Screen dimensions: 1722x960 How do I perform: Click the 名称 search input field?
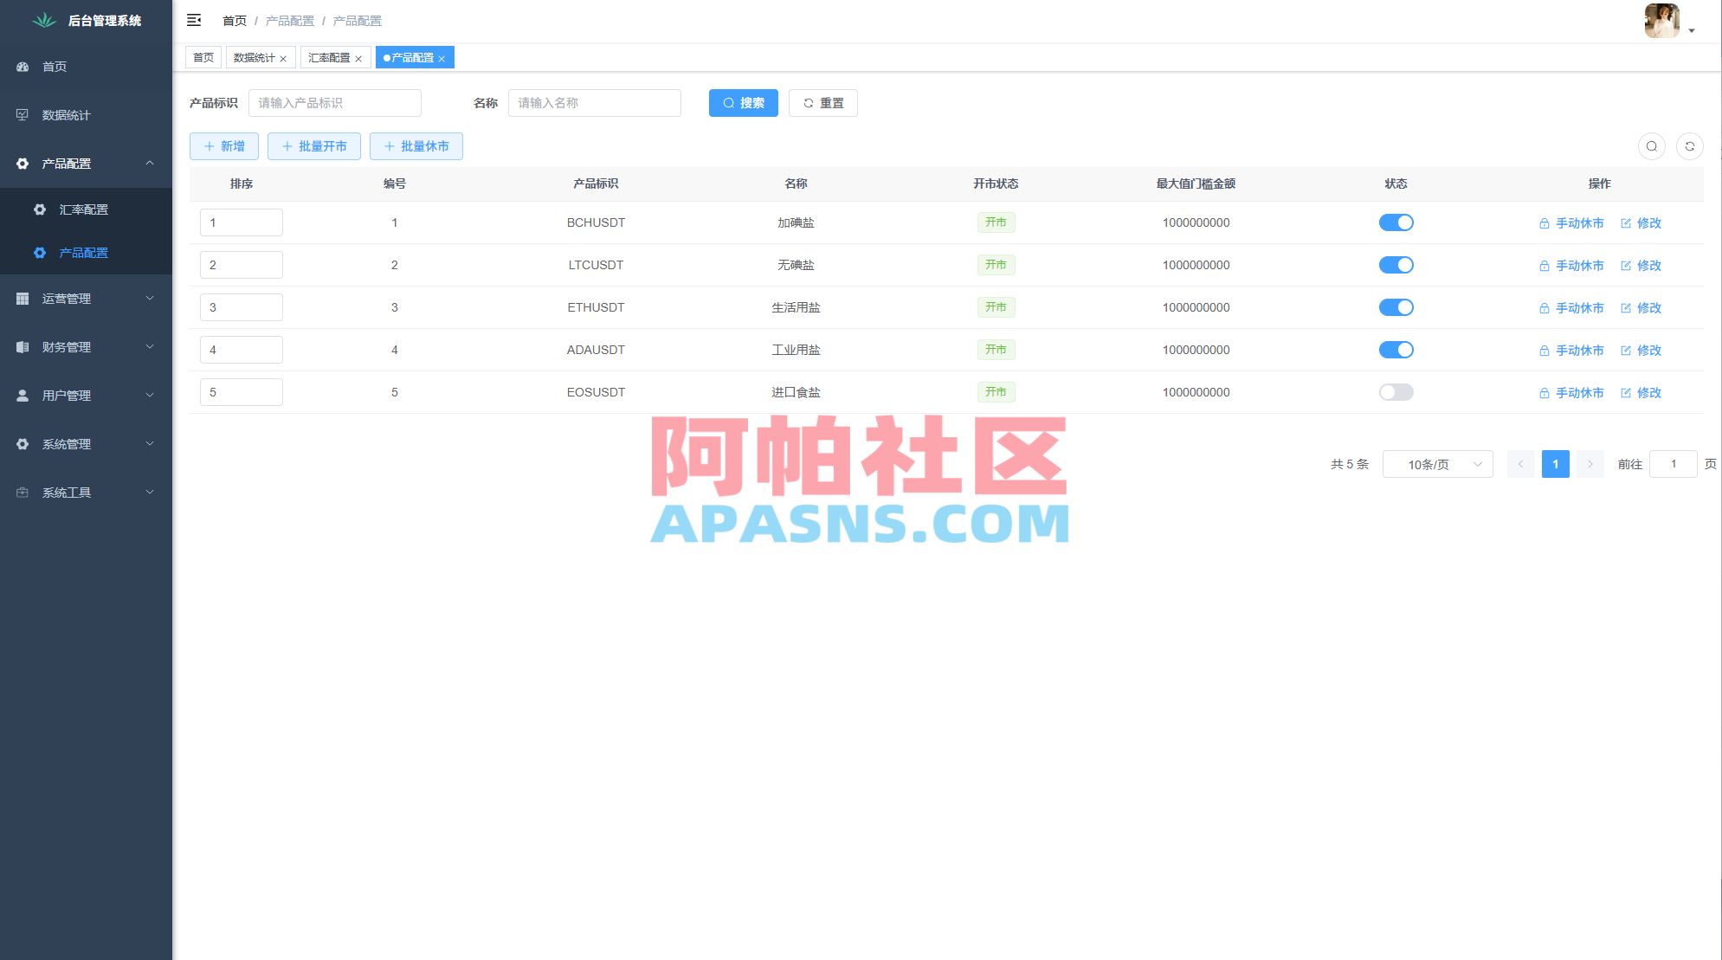click(594, 103)
